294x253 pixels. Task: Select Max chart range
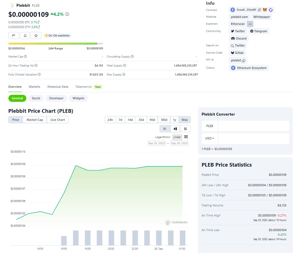[185, 120]
